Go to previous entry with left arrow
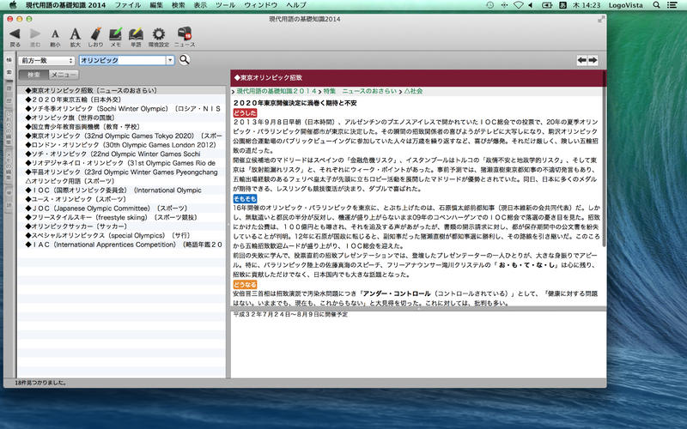687x429 pixels. pyautogui.click(x=582, y=61)
